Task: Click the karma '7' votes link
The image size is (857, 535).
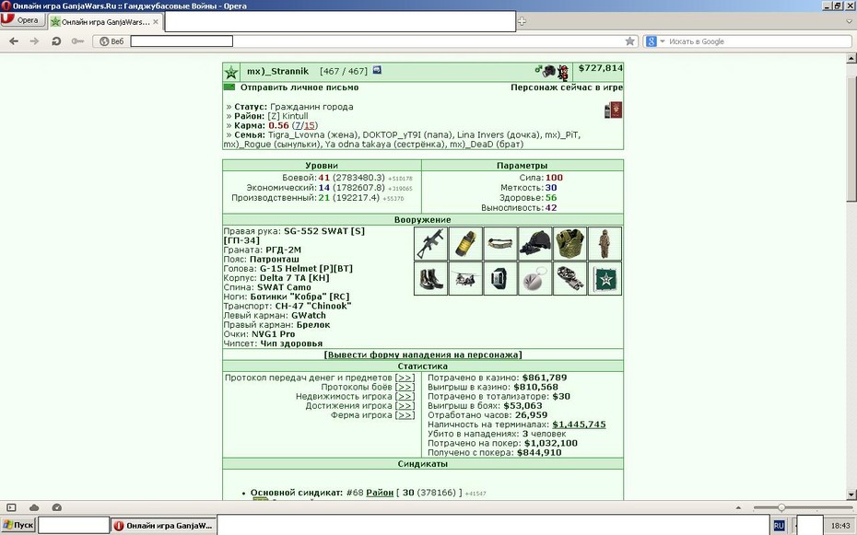Action: pyautogui.click(x=298, y=125)
